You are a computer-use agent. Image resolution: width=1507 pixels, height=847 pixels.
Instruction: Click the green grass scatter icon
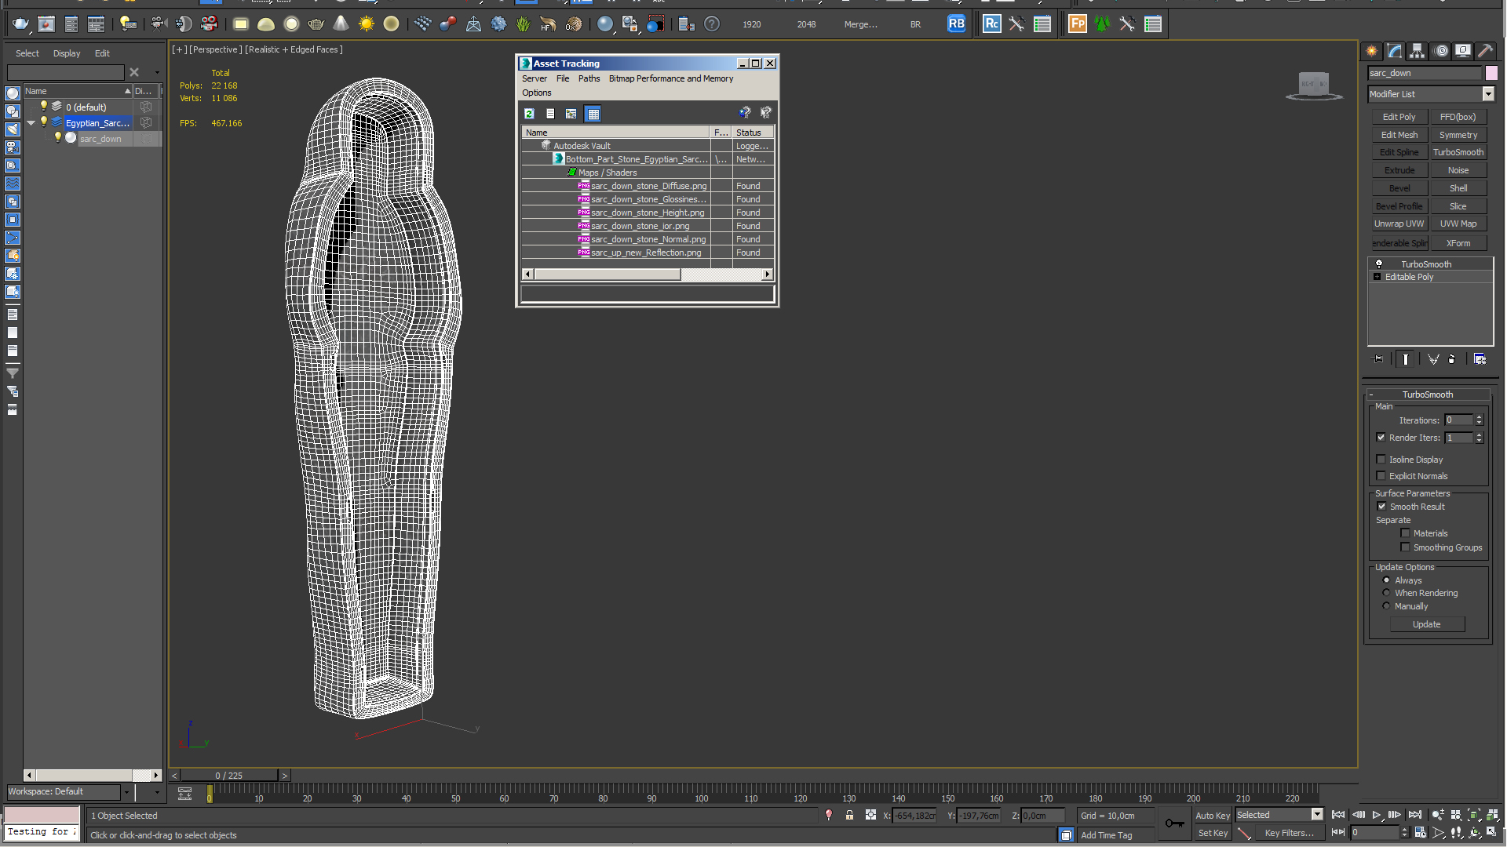coord(523,24)
